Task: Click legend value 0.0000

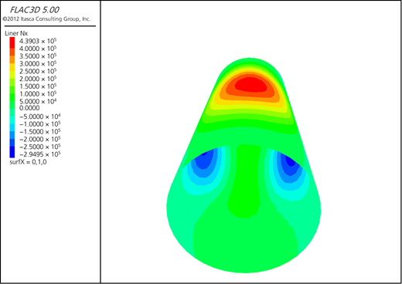Action: pos(29,108)
